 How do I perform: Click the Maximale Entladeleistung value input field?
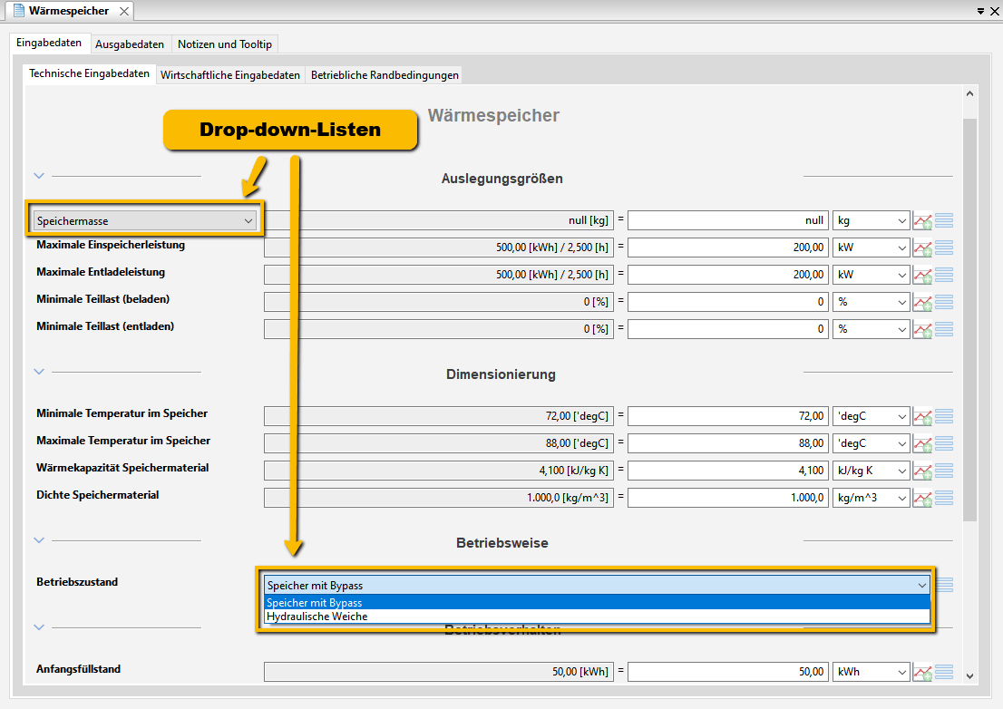727,275
